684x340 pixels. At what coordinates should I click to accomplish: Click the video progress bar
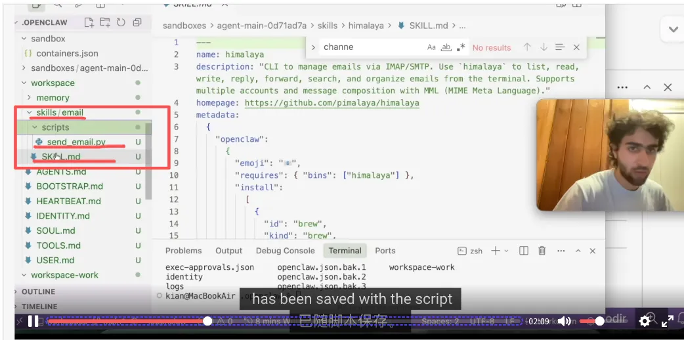[x=284, y=321]
